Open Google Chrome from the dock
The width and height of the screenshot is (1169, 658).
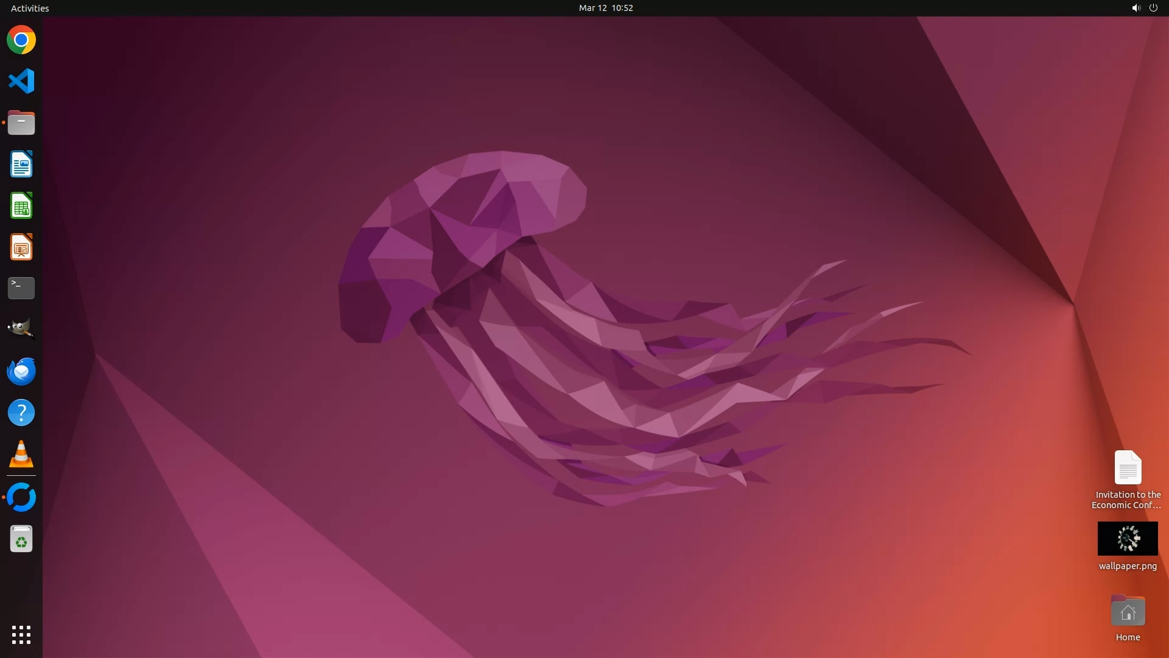[x=21, y=40]
